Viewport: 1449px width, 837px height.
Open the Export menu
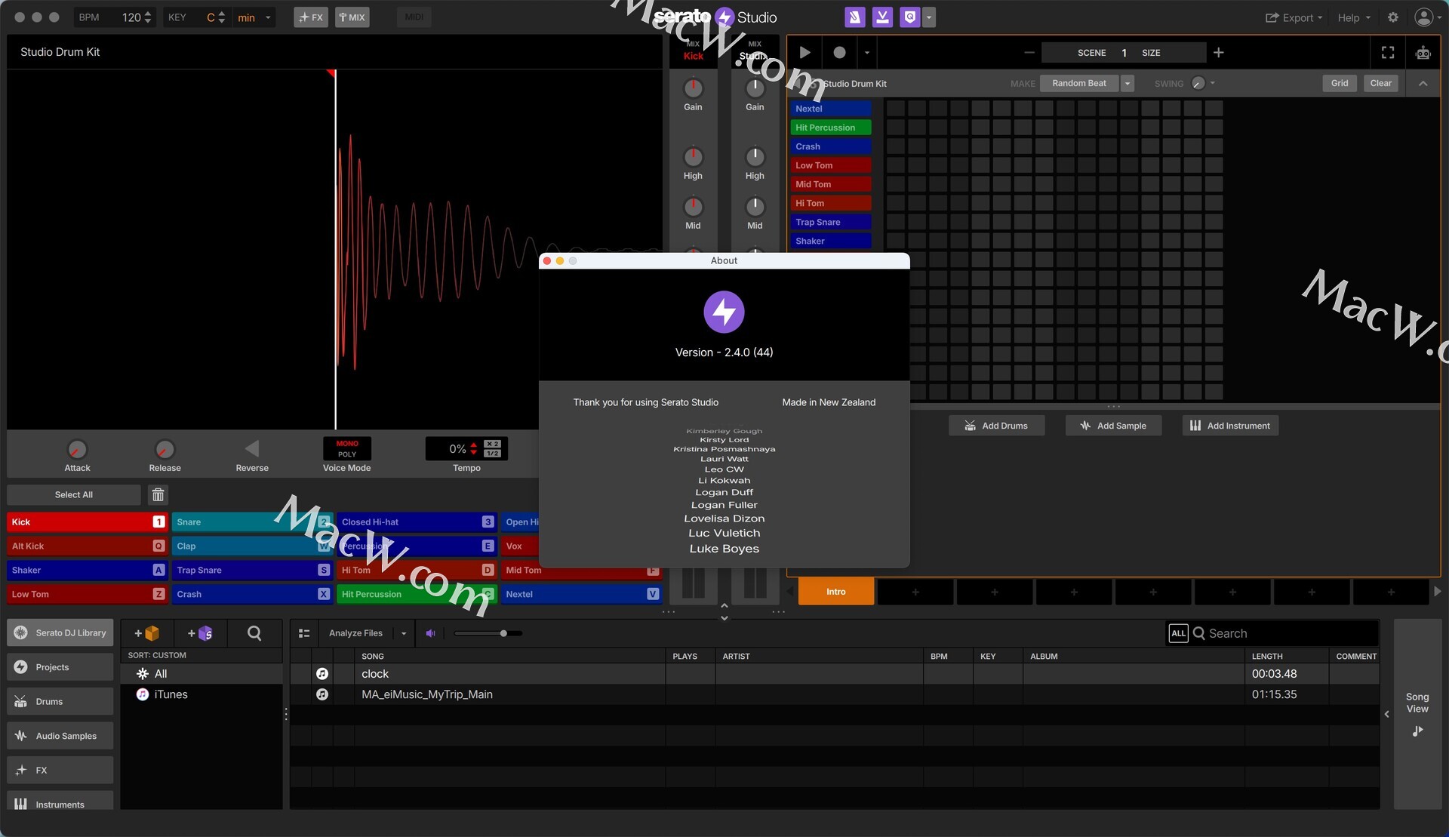(1294, 17)
